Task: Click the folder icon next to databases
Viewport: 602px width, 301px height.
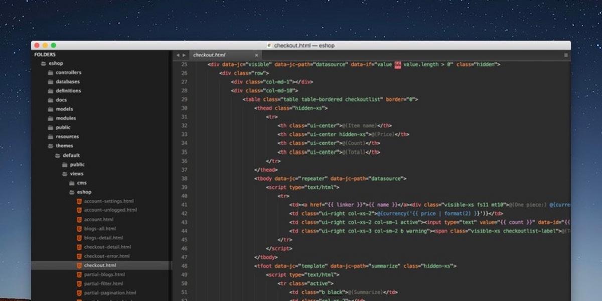Action: (x=50, y=82)
